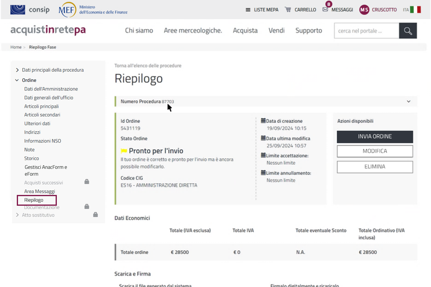Open the Aree merceologiche menu
The width and height of the screenshot is (431, 287).
click(x=192, y=30)
